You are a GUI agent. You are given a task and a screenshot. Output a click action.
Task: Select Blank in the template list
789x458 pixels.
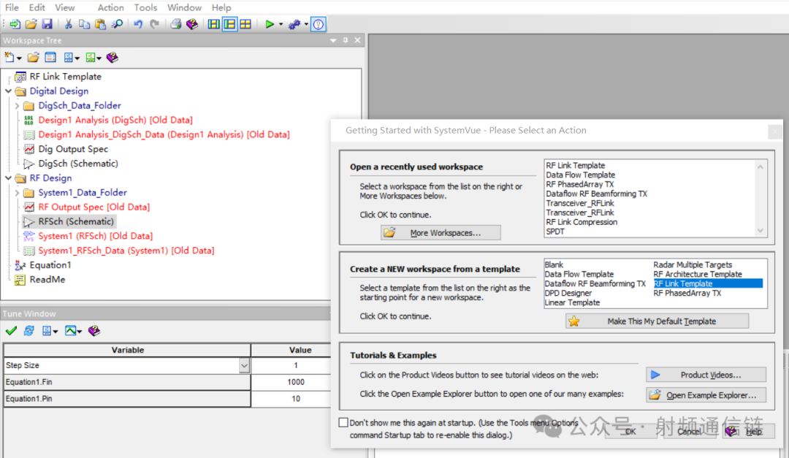tap(554, 264)
